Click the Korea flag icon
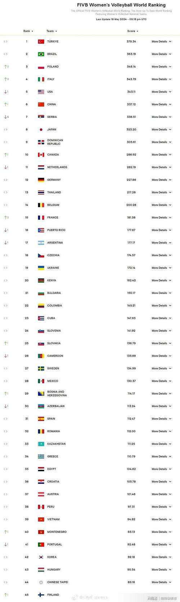The height and width of the screenshot is (602, 180). tap(41, 557)
